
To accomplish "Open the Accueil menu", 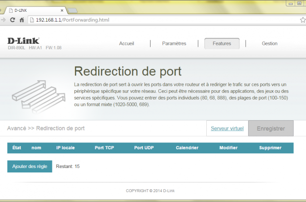I will (x=126, y=43).
